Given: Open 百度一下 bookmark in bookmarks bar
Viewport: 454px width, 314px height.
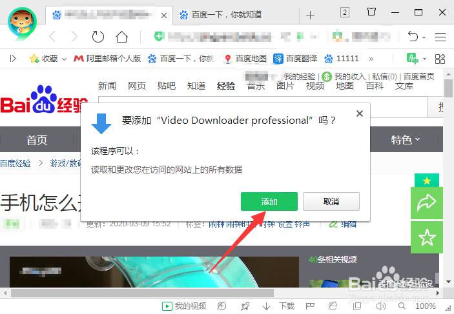Looking at the screenshot, I should coord(181,59).
